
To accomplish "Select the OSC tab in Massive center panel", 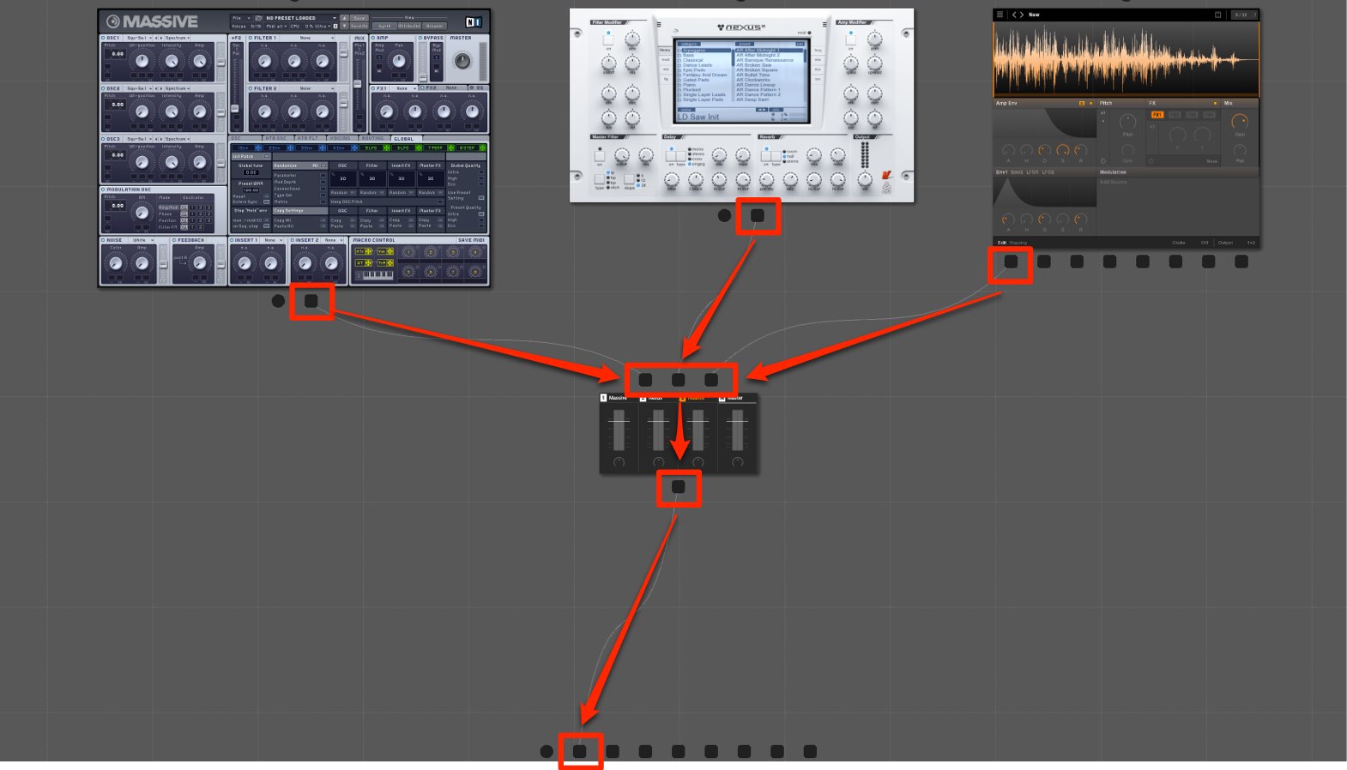I will [245, 138].
